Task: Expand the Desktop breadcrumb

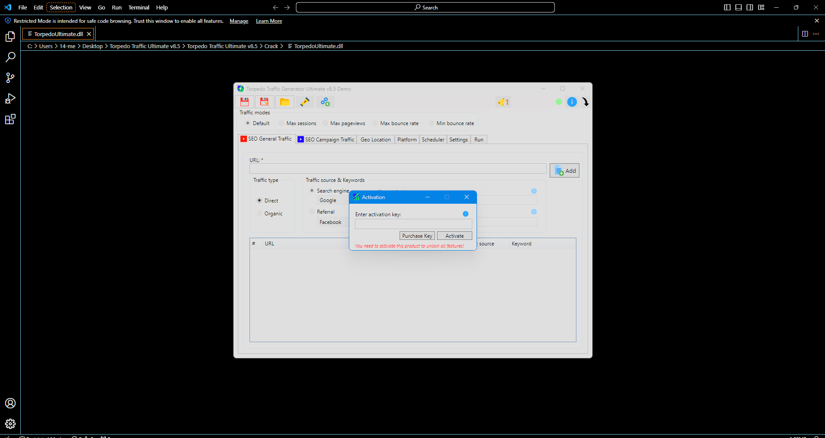Action: pyautogui.click(x=92, y=46)
